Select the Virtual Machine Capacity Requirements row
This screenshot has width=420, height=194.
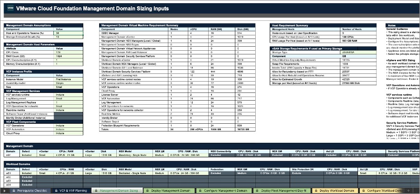coord(323,60)
